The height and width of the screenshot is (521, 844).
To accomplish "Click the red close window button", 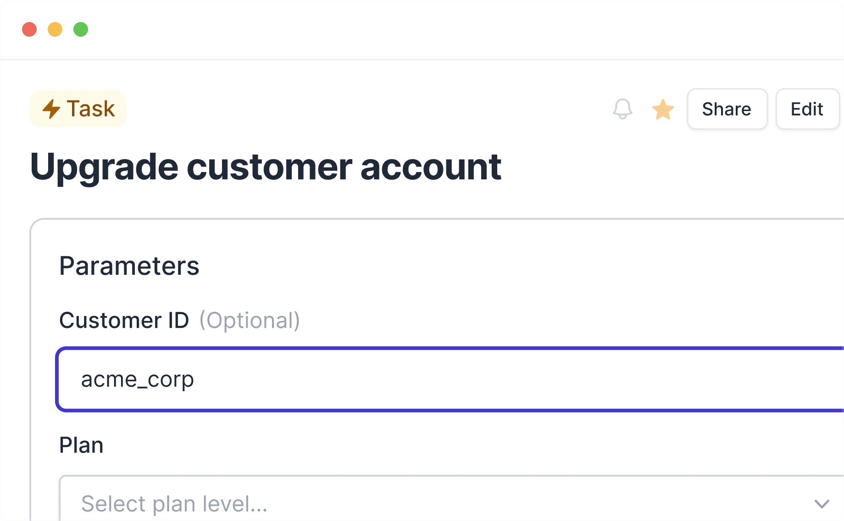I will click(x=29, y=29).
